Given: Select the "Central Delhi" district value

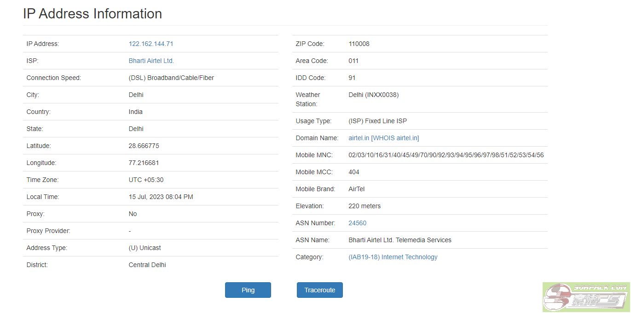Looking at the screenshot, I should pos(147,265).
